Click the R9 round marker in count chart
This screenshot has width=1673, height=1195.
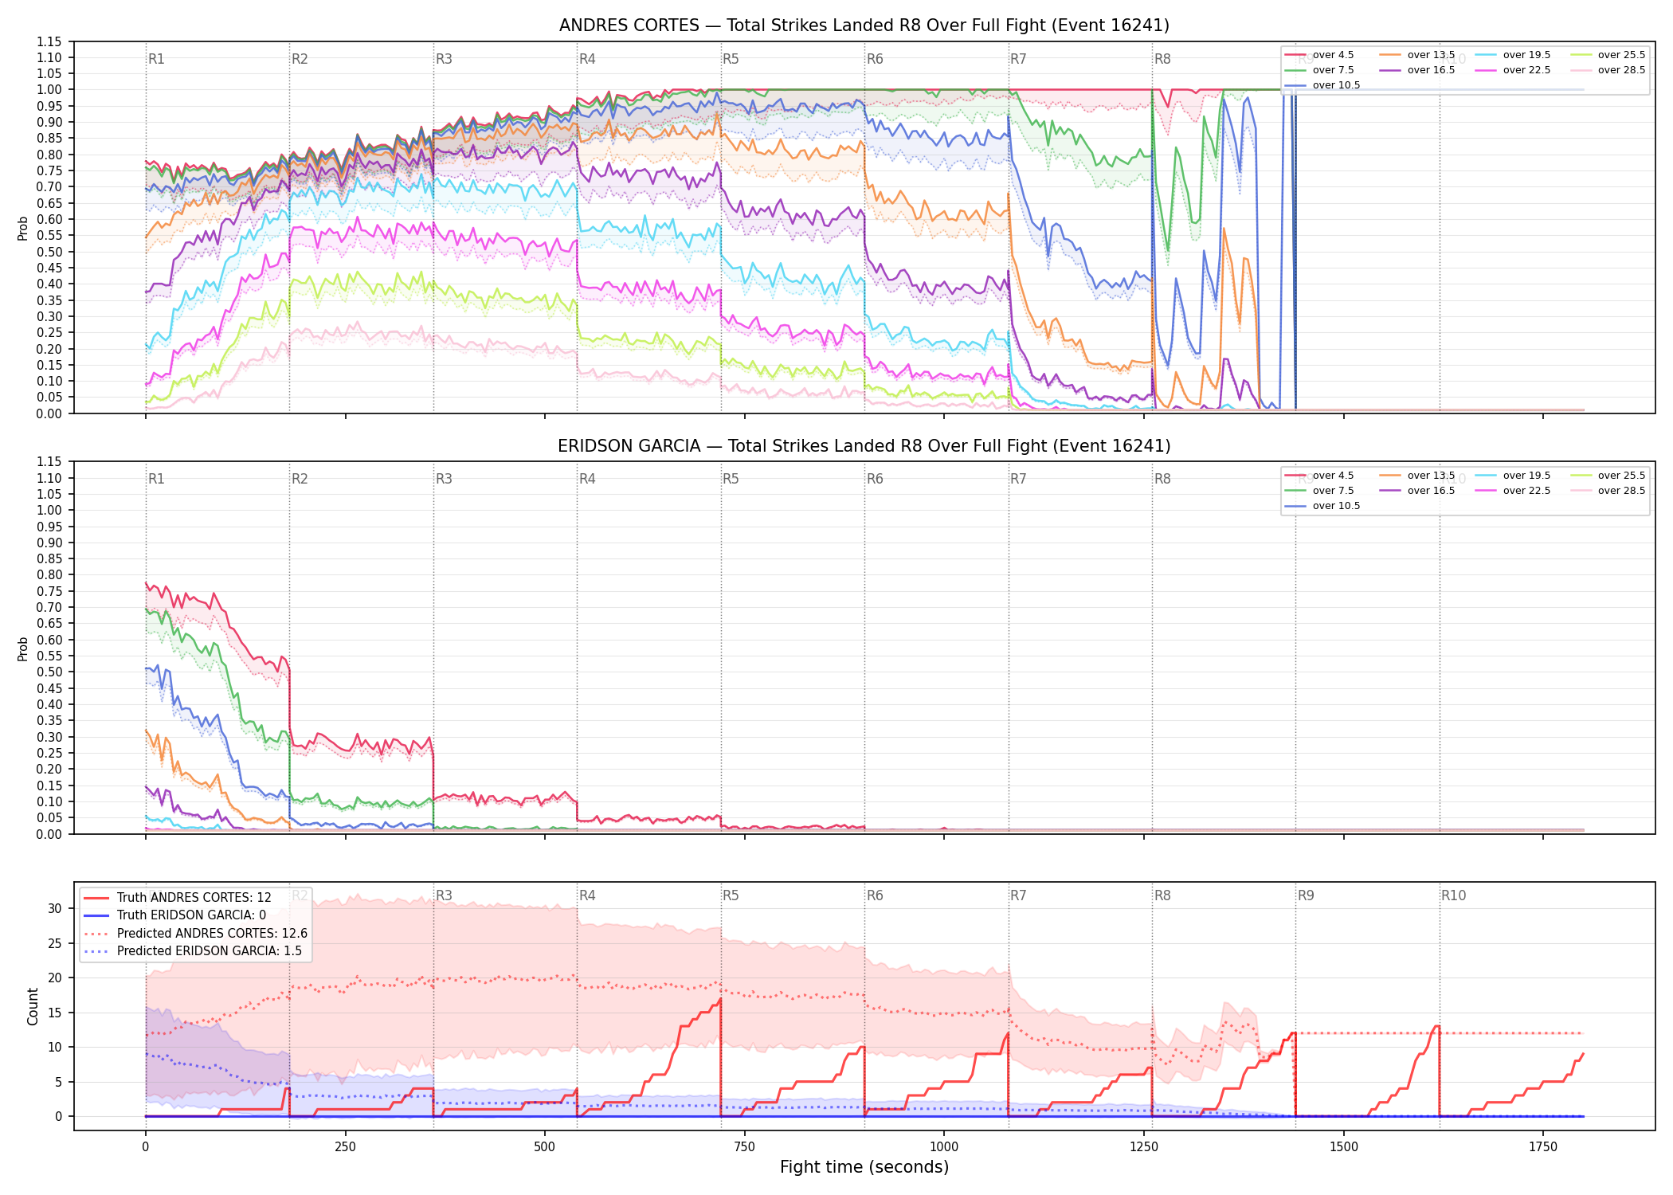tap(1306, 895)
